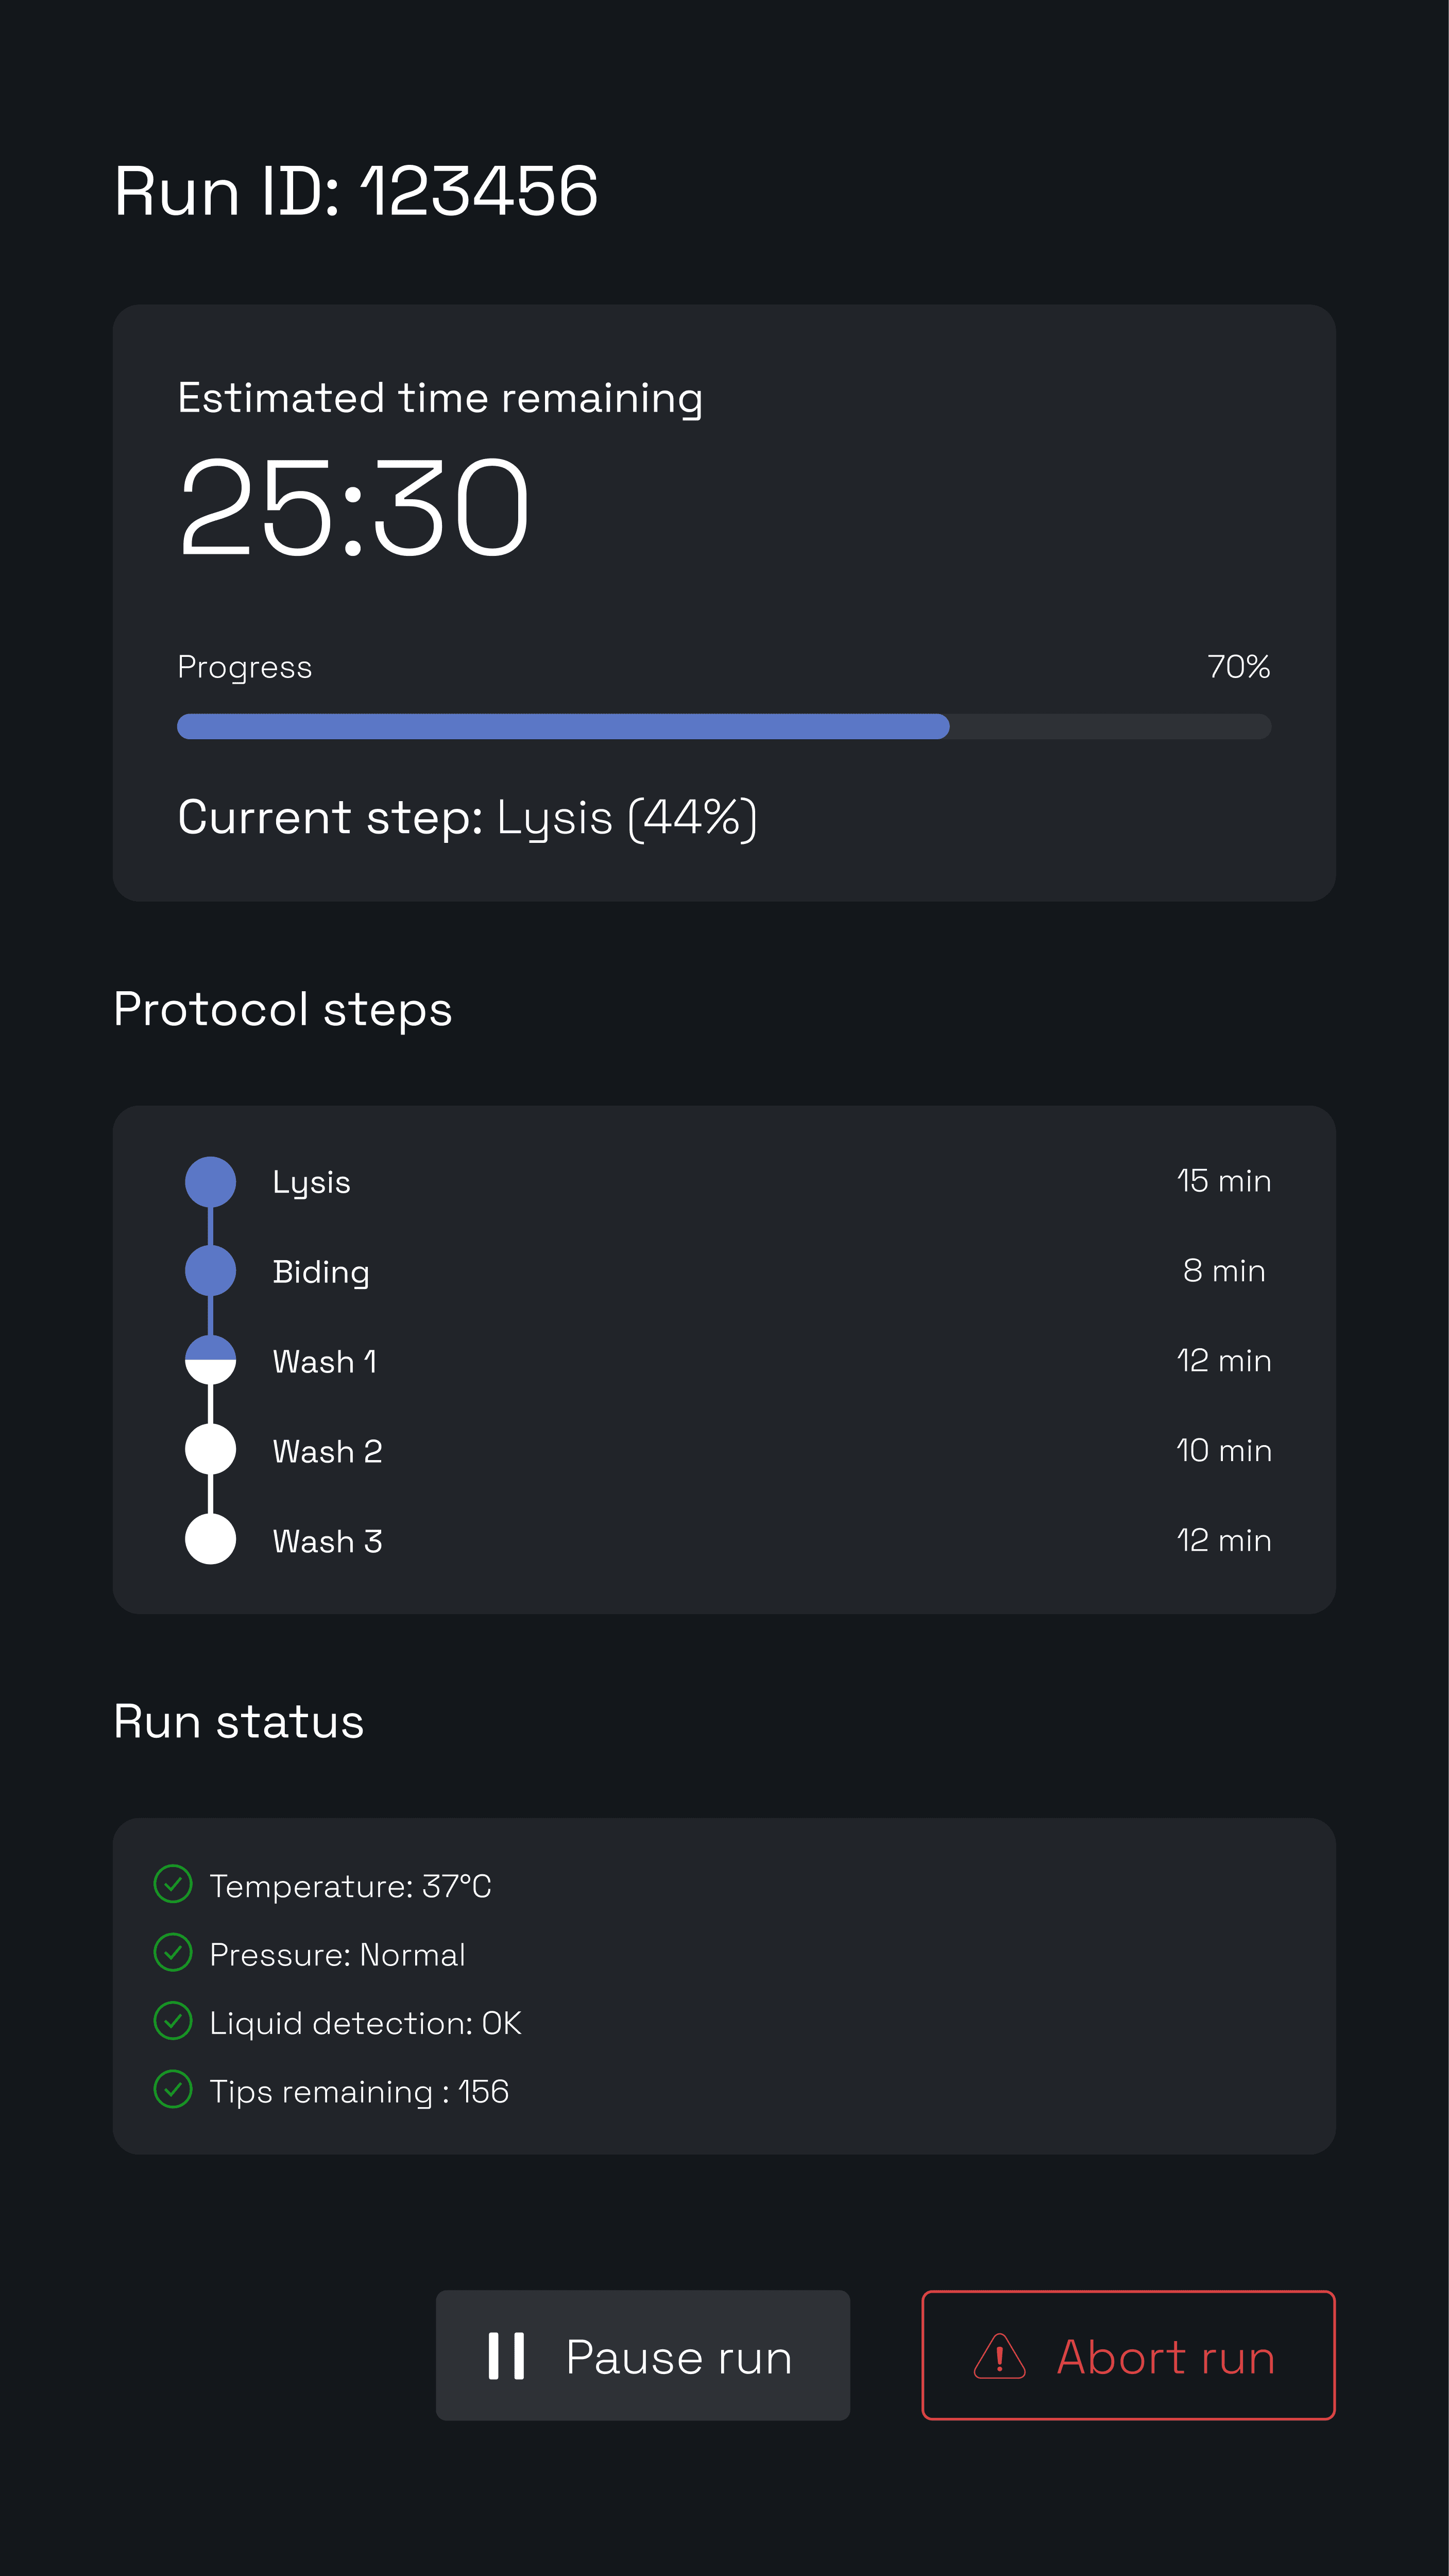Pause the run with Pause run button
Viewport: 1449px width, 2576px height.
643,2356
